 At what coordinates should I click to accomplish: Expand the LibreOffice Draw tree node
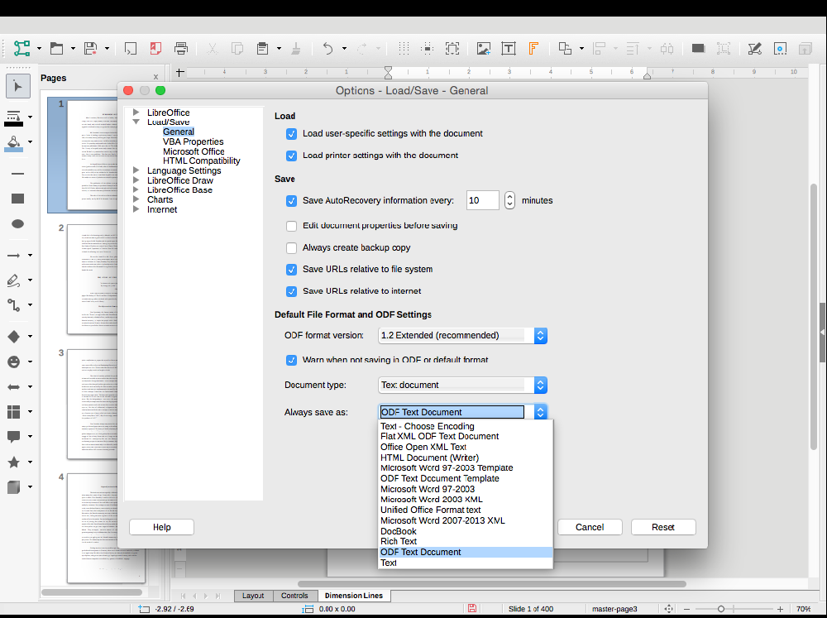[136, 180]
